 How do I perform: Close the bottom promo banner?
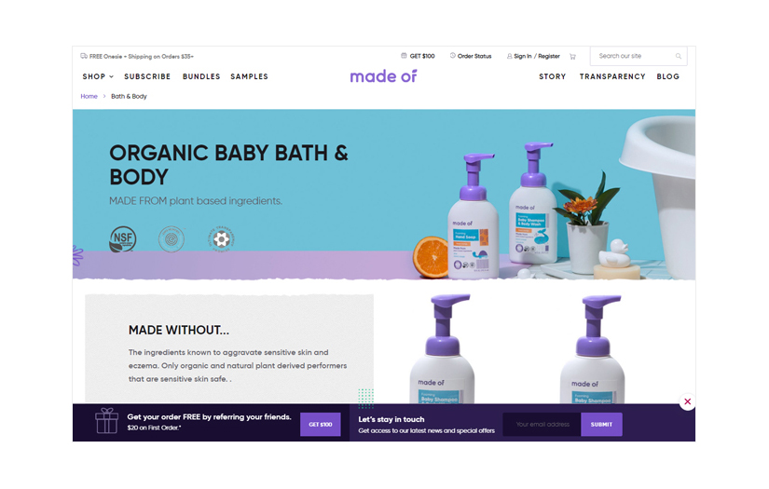687,401
